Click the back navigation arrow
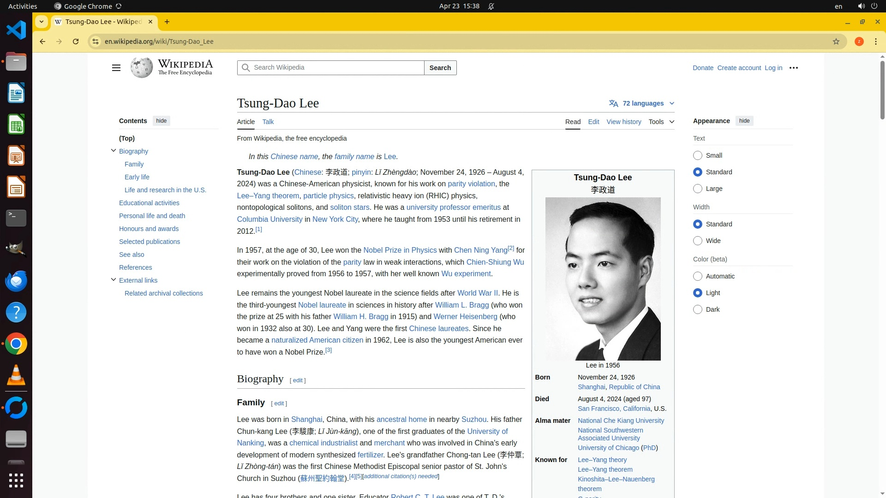 [x=42, y=41]
